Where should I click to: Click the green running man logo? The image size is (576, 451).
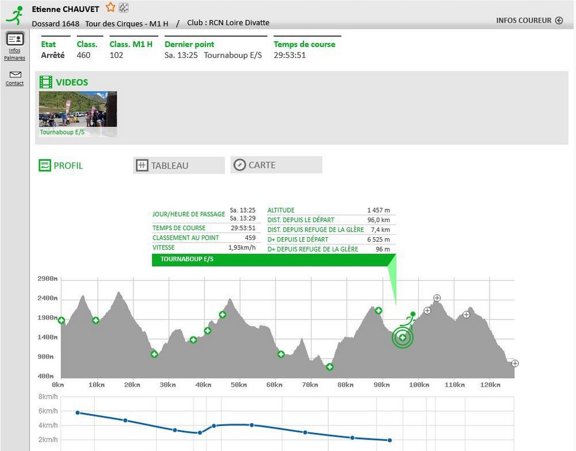[15, 14]
